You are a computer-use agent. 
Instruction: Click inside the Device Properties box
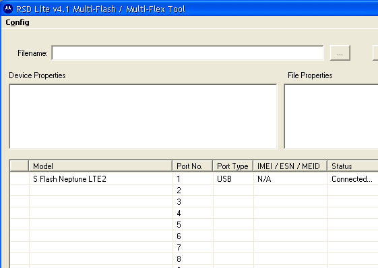coord(144,116)
